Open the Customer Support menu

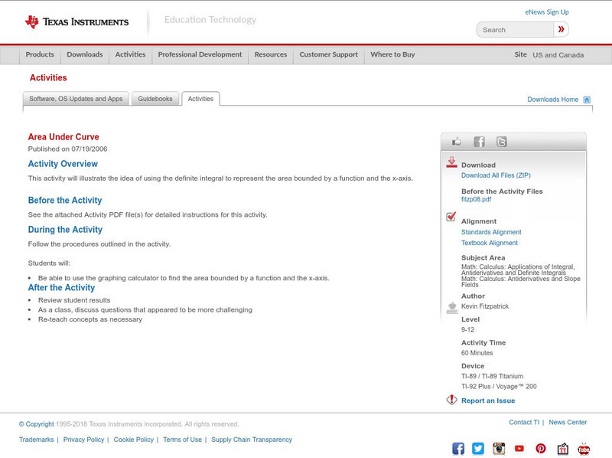(x=328, y=55)
